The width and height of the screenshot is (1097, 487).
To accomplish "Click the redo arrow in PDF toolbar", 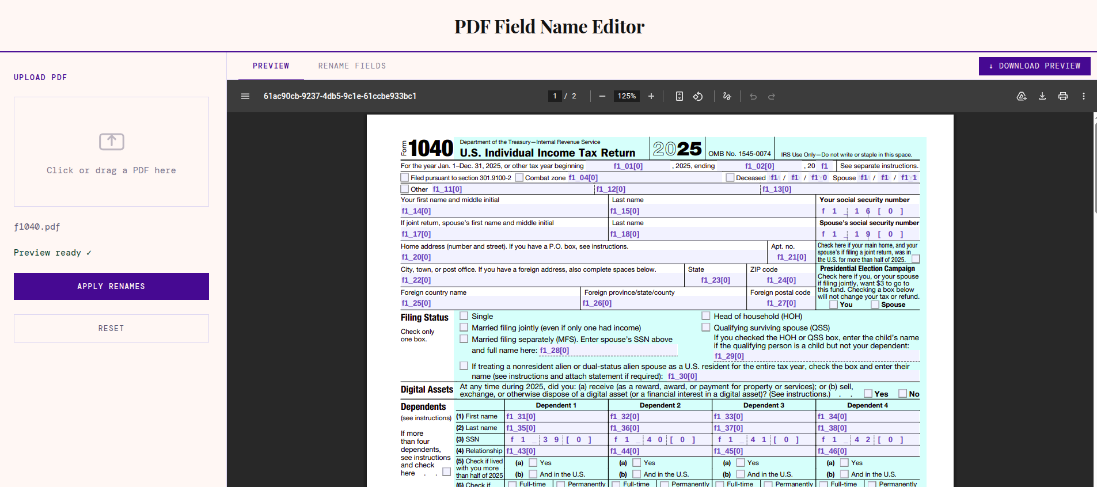I will [772, 96].
